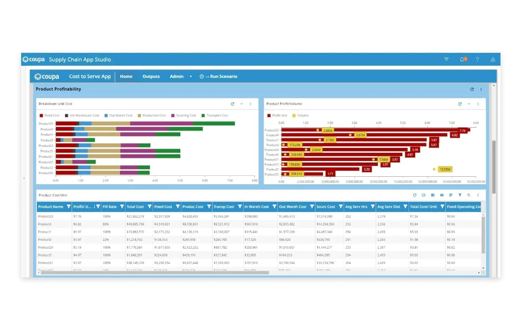
Task: Toggle the Fixed Cost legend series
Action: click(49, 116)
